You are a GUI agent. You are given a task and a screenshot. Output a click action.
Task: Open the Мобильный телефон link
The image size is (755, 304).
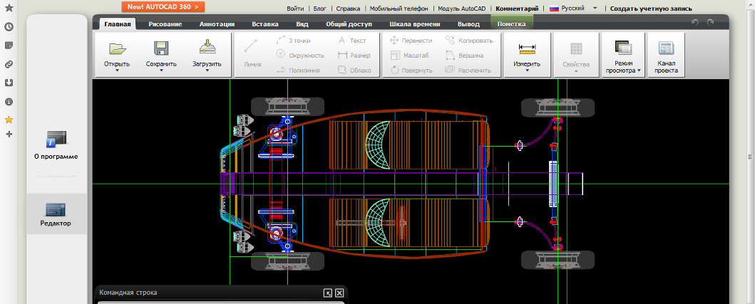pos(399,8)
